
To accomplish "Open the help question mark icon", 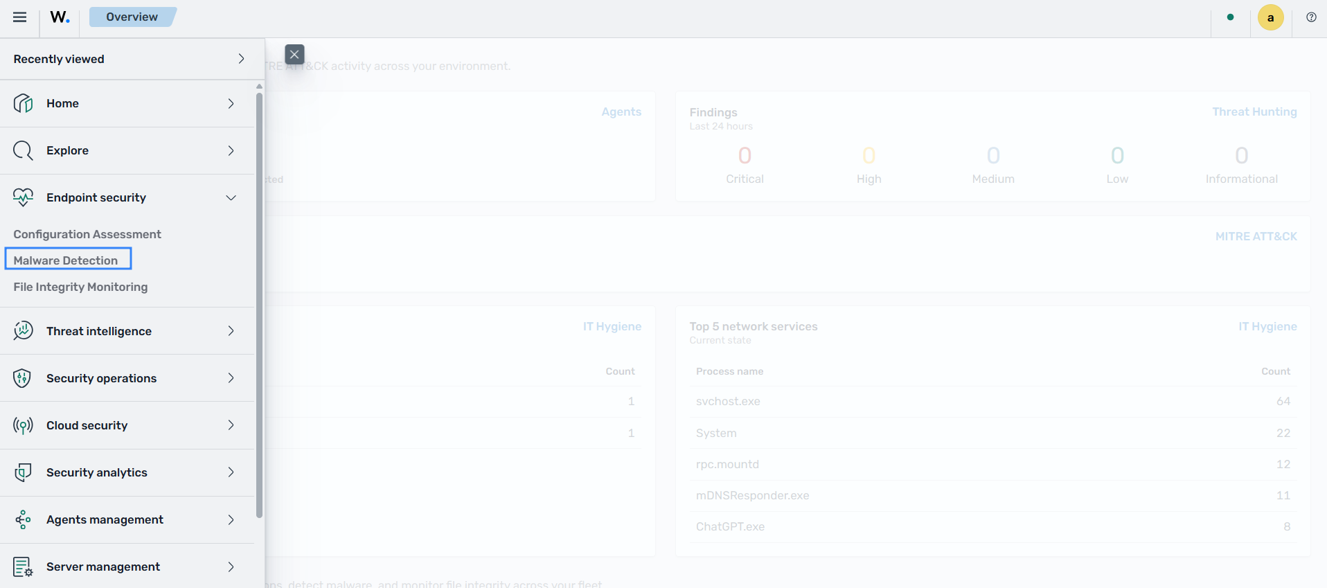I will click(x=1311, y=17).
